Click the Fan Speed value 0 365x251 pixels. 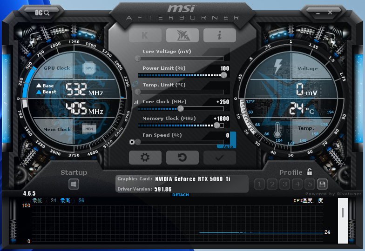coord(228,135)
